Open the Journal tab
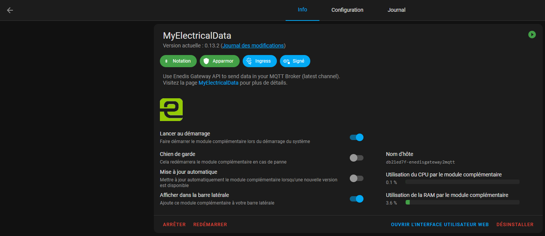Screen dimensions: 545x236 pos(397,10)
